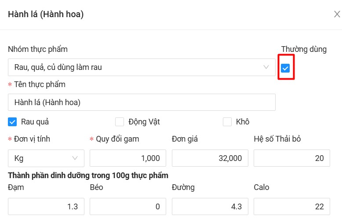342x219 pixels.
Task: Tick the Khô checkbox
Action: pos(227,122)
